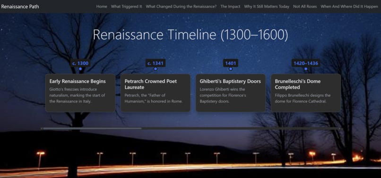Select the Not All Roses link

pyautogui.click(x=305, y=7)
